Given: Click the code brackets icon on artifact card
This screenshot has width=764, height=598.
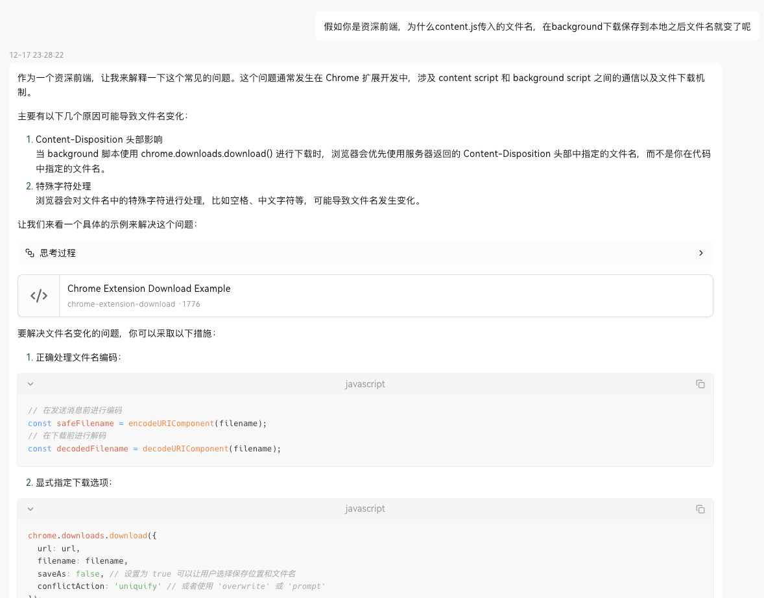Looking at the screenshot, I should 39,296.
